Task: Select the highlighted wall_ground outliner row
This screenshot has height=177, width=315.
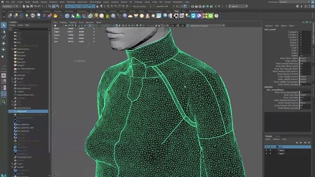Action: [x=28, y=111]
